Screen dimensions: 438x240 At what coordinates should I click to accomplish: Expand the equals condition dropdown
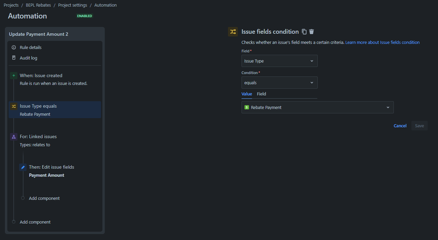click(x=279, y=82)
